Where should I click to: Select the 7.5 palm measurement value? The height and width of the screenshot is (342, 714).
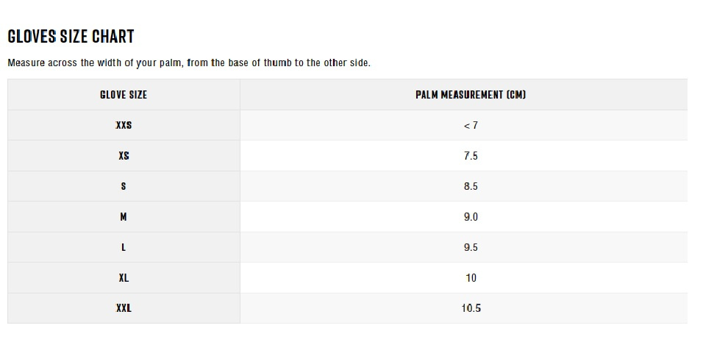(x=471, y=156)
